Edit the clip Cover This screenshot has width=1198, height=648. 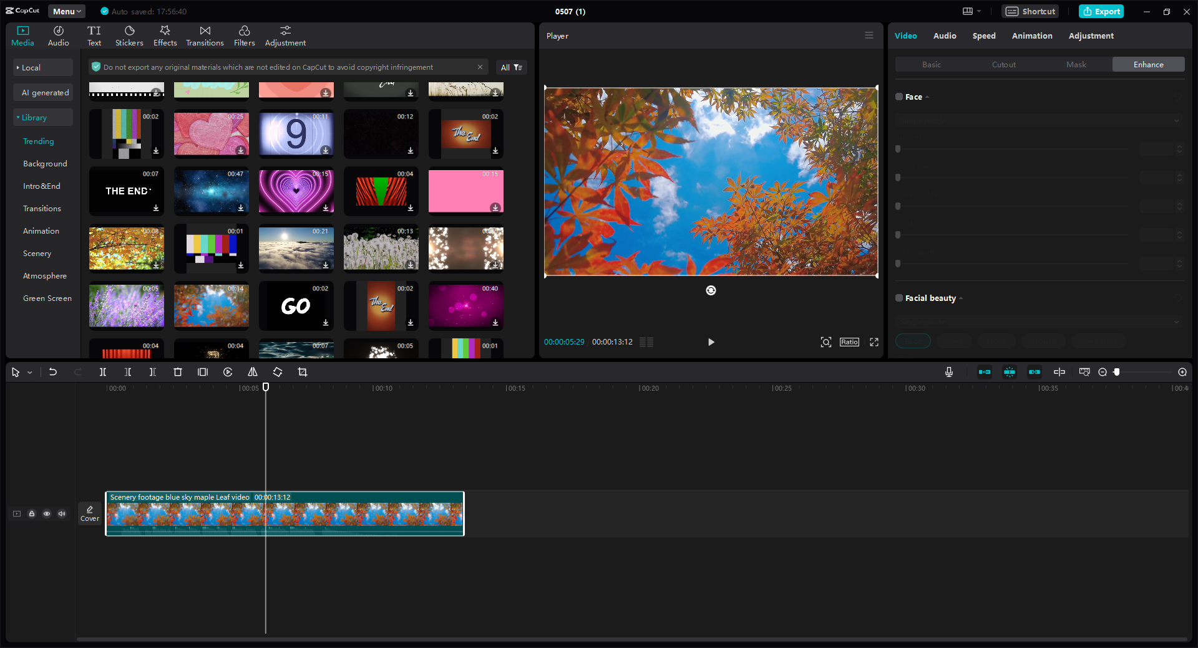(x=89, y=513)
